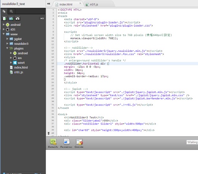
Task: Click the index.html file icon in tree
Action: click(x=11, y=67)
